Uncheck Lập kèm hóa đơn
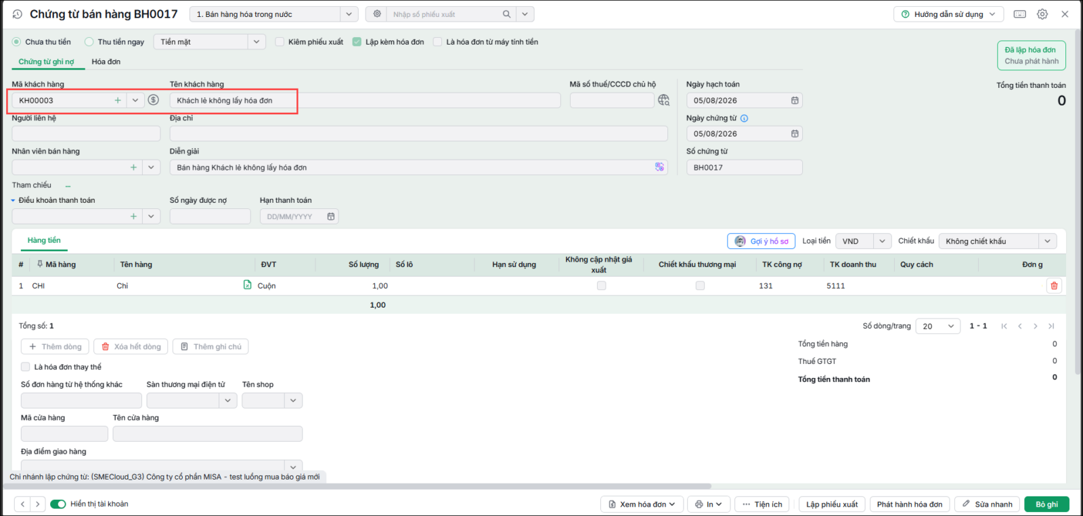This screenshot has width=1083, height=516. [x=357, y=42]
